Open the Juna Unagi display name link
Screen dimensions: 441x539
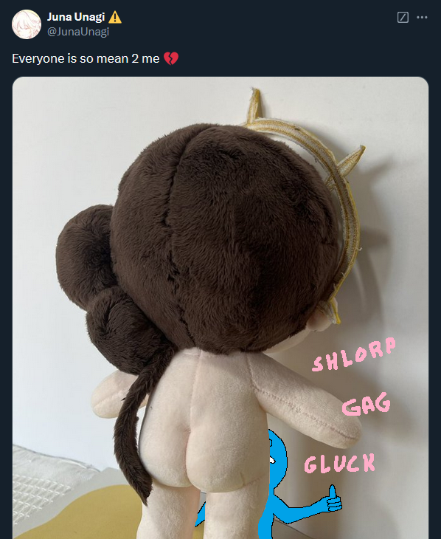76,17
